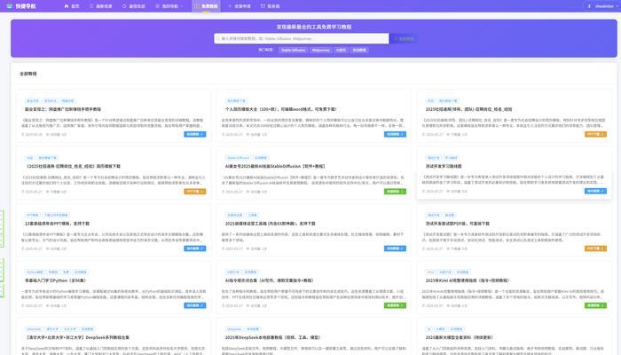Open 《2025社招通用-应聘岗位》简历模板下载 title
621x355 pixels.
click(x=73, y=166)
